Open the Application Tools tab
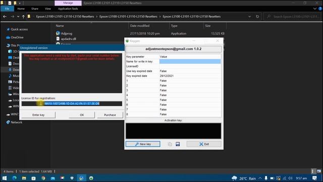 [x=68, y=9]
